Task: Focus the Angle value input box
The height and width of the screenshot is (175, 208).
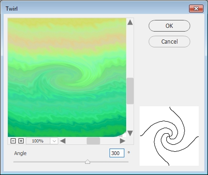Action: (117, 153)
